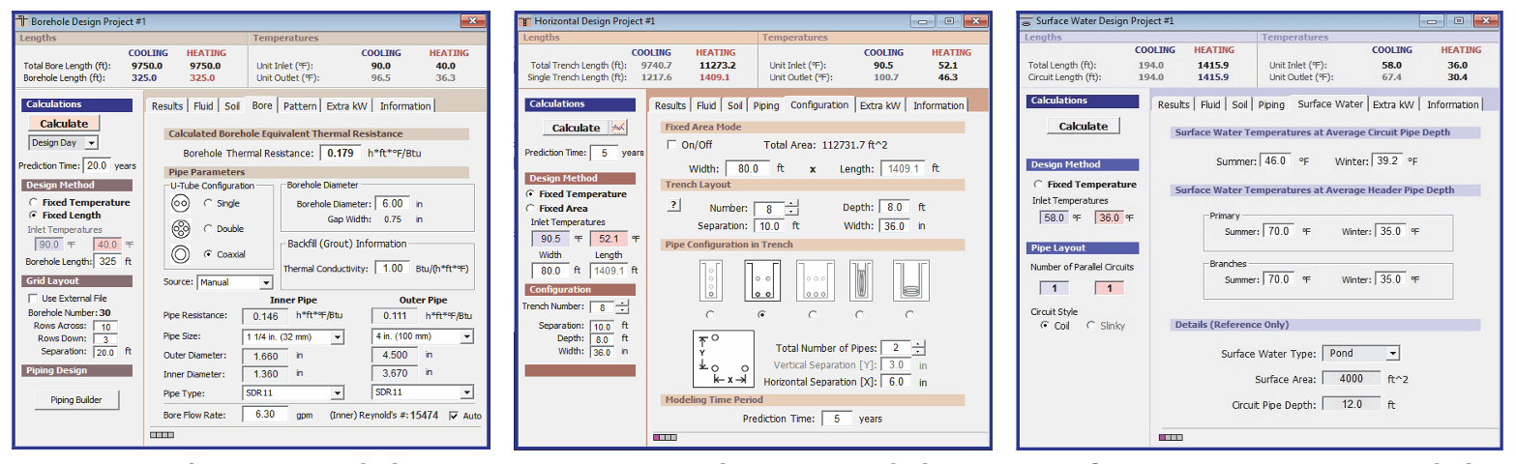Open the Pattern tab in Borehole Design
Image resolution: width=1516 pixels, height=464 pixels.
[x=300, y=105]
